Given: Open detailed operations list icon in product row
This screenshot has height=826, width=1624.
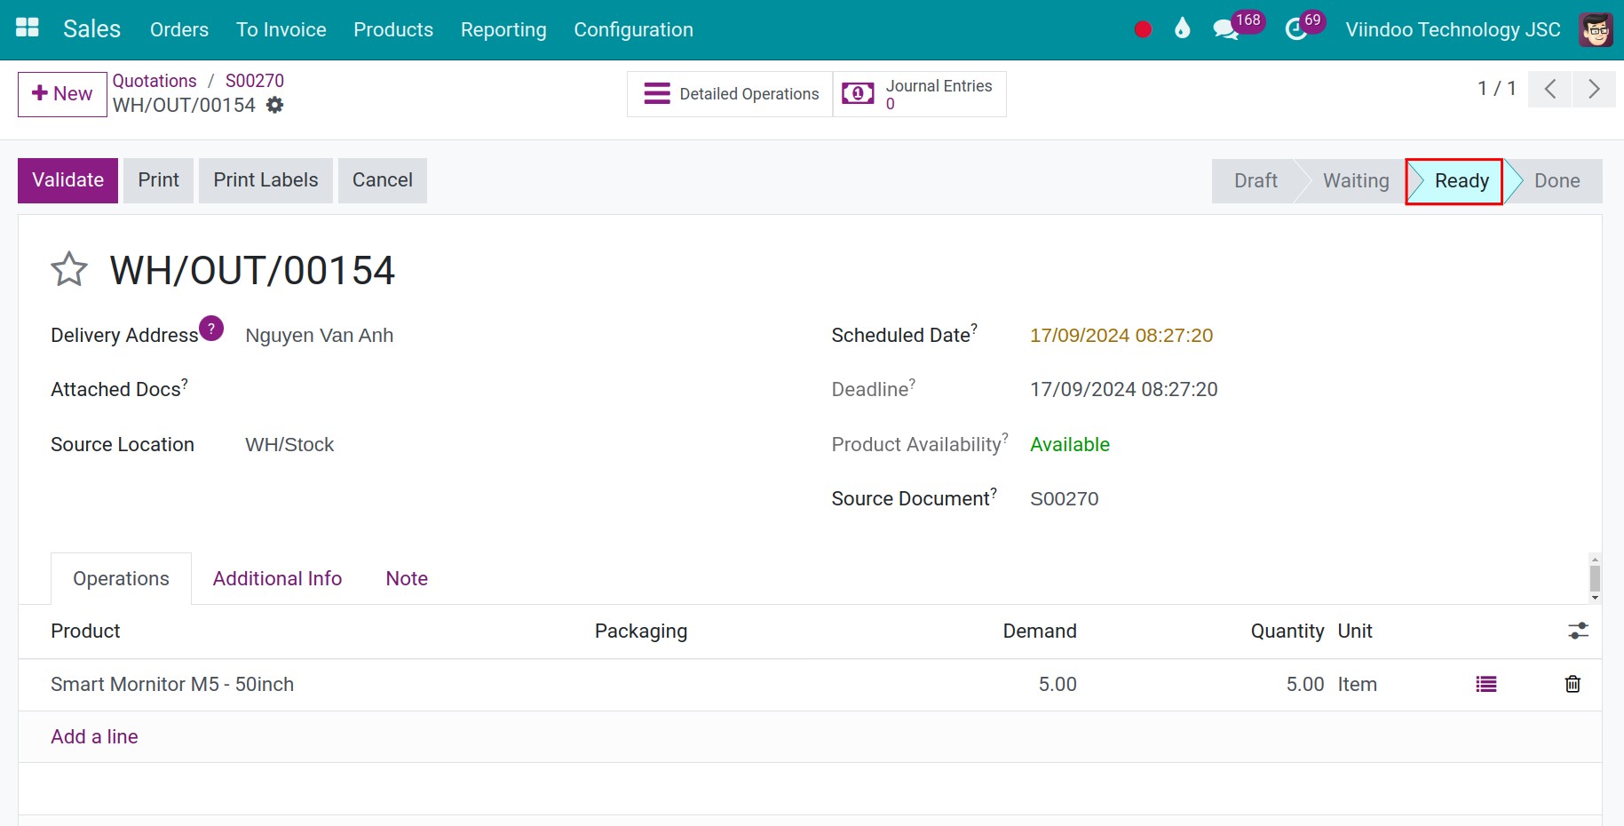Looking at the screenshot, I should 1485,684.
